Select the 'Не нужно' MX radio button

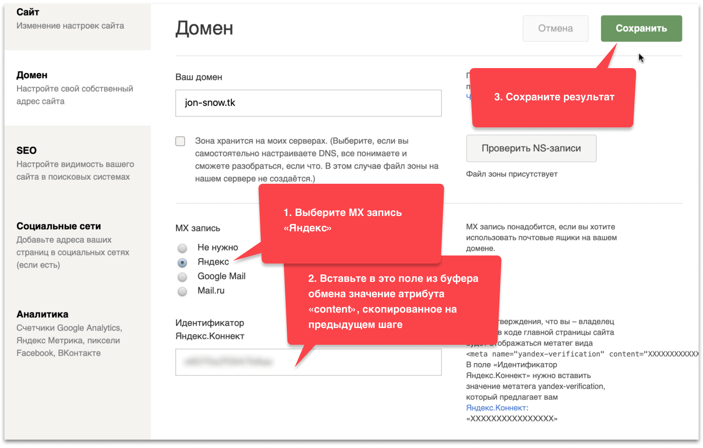click(x=182, y=248)
